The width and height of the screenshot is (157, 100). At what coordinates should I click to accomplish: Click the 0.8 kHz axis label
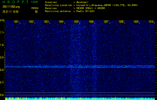[x=2, y=70]
